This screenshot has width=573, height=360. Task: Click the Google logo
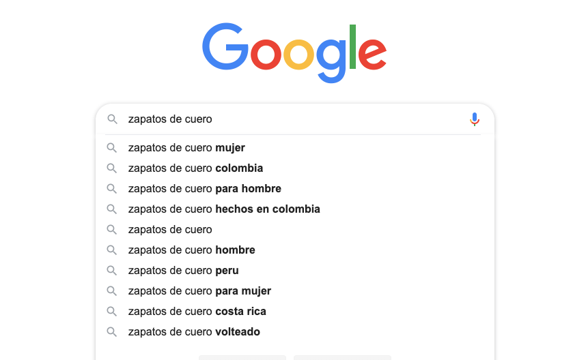(x=294, y=52)
